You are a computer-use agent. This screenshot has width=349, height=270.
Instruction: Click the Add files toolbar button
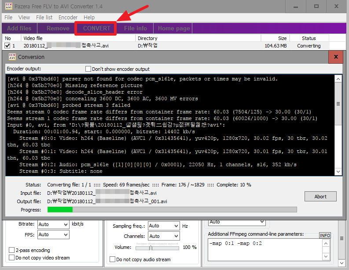coord(19,29)
